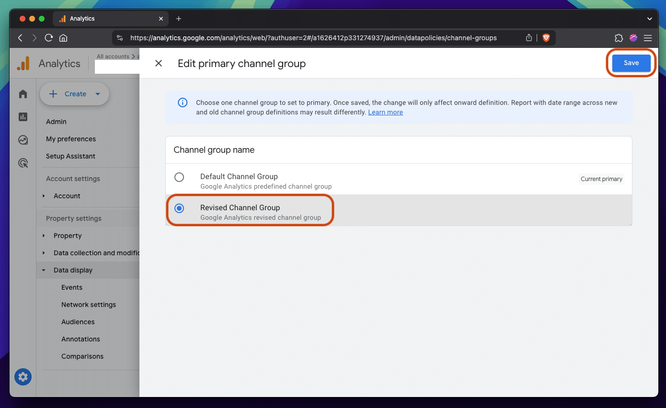Open the browser extensions puzzle icon
Screen dimensions: 666x408
point(619,38)
